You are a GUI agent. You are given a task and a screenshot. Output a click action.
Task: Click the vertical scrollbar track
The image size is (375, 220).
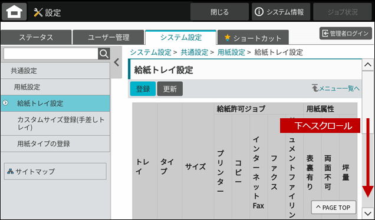pyautogui.click(x=367, y=138)
